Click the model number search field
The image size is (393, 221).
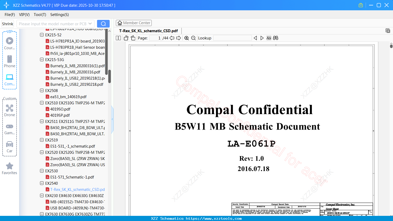[52, 24]
